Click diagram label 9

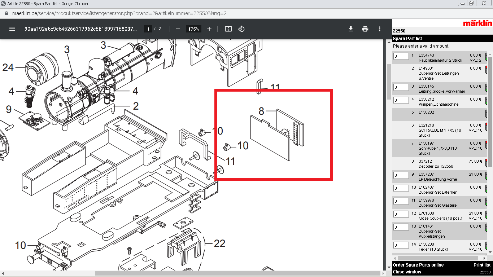pos(9,109)
